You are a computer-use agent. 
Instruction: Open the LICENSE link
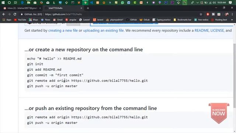tap(217, 30)
